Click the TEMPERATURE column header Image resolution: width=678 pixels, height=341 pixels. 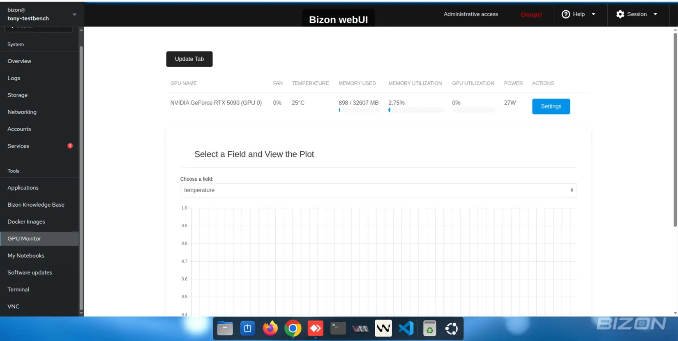point(310,83)
